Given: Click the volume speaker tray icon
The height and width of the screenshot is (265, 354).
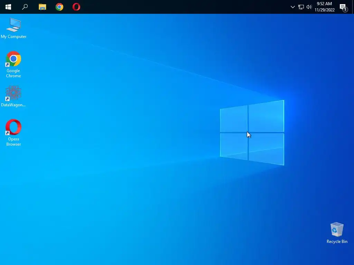Looking at the screenshot, I should pos(309,7).
